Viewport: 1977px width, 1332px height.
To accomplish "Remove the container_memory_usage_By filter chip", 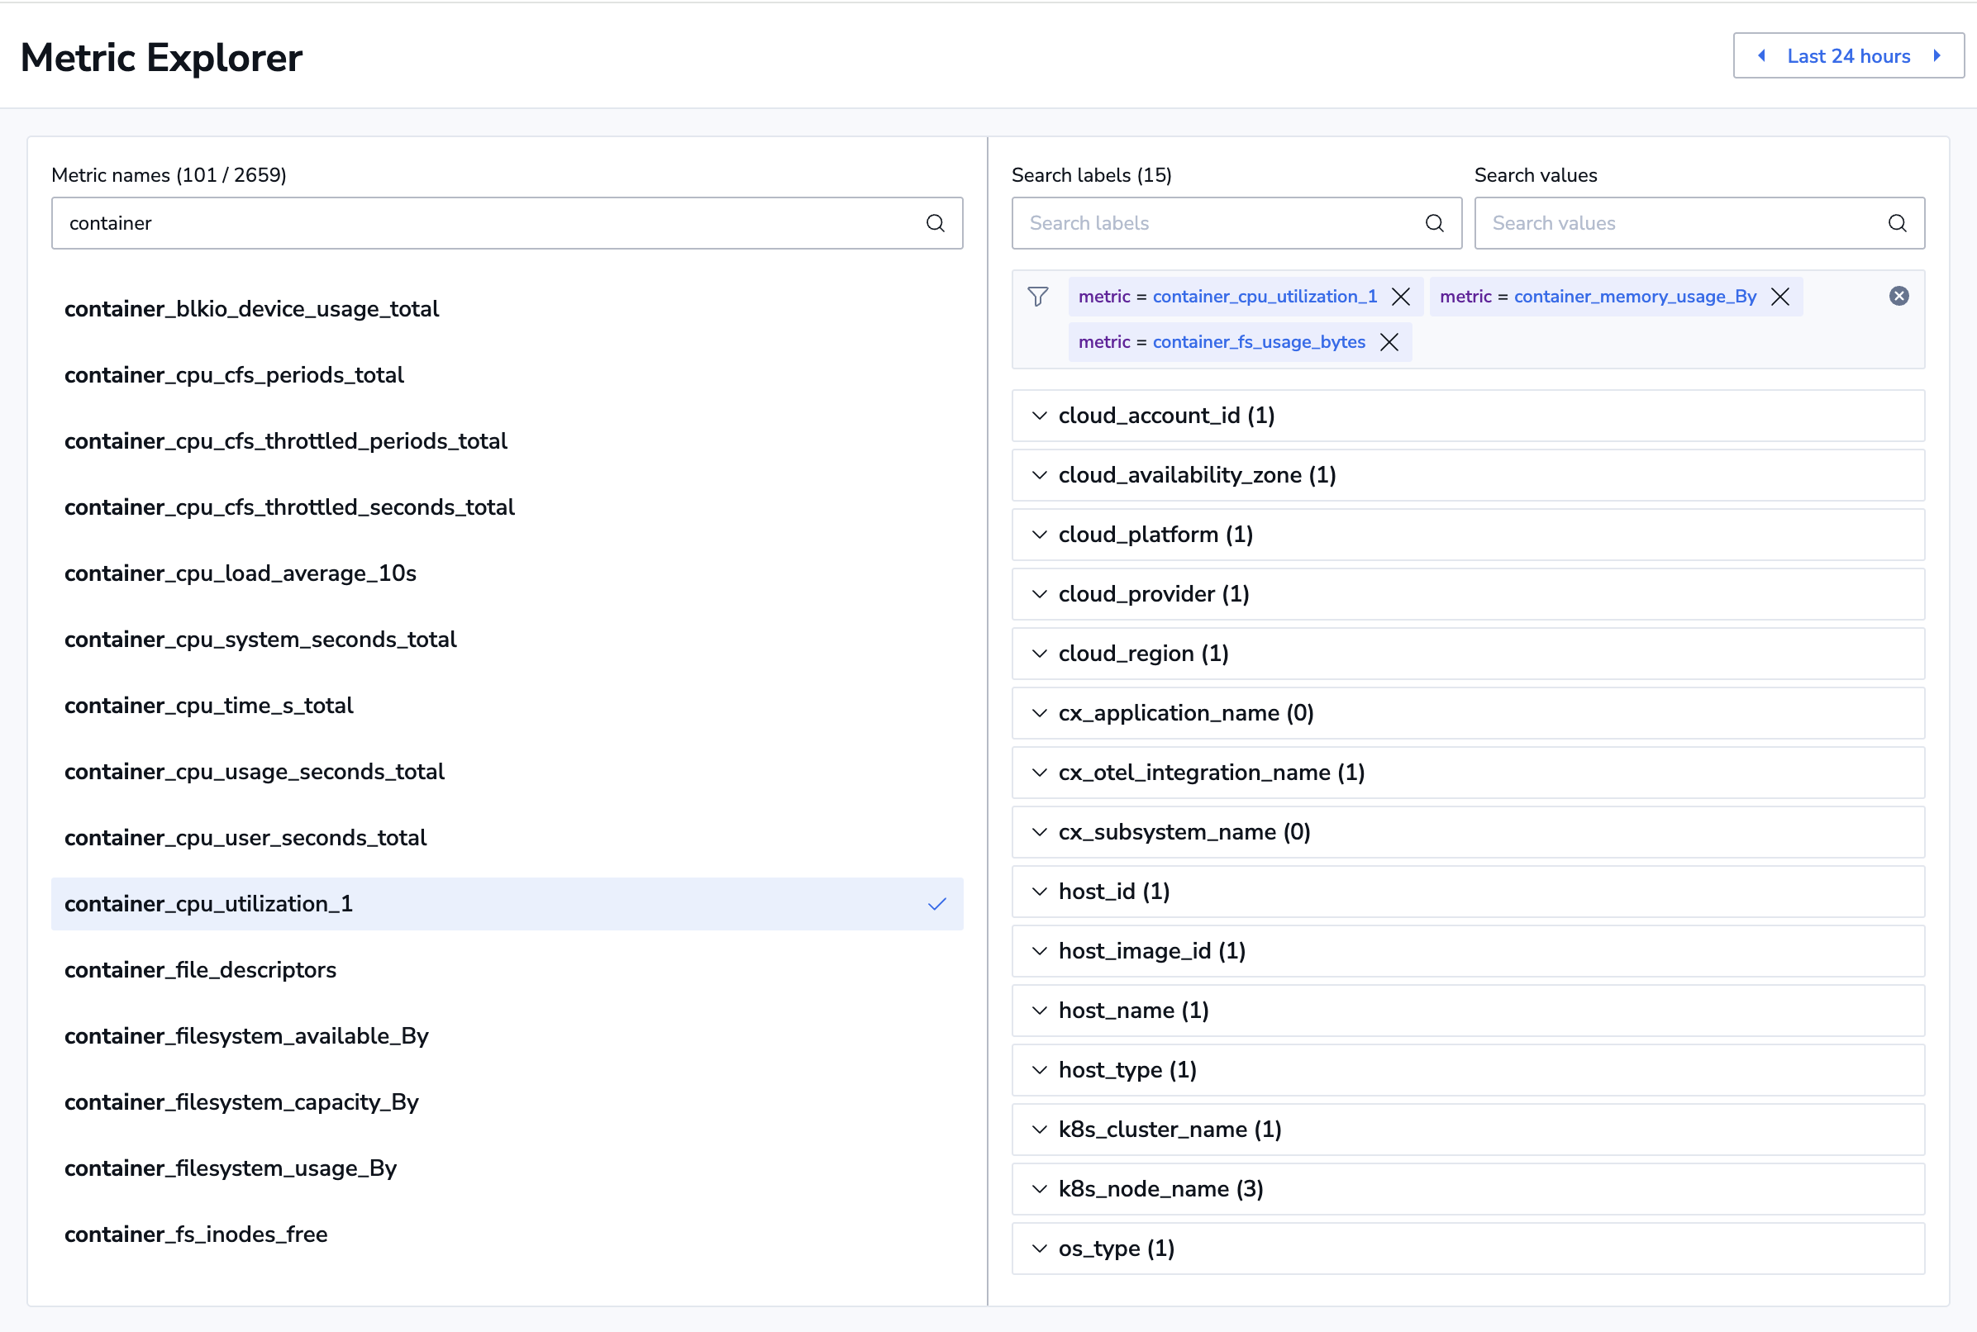I will click(1780, 297).
